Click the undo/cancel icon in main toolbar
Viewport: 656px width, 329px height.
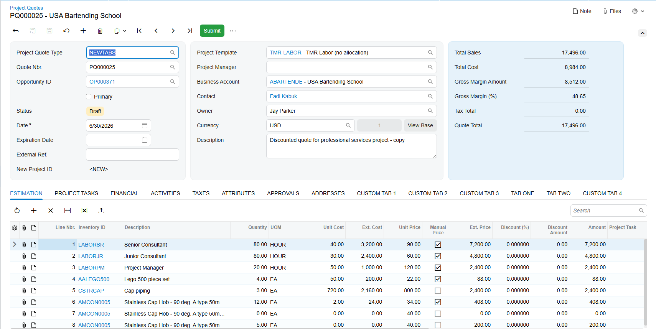pyautogui.click(x=66, y=31)
